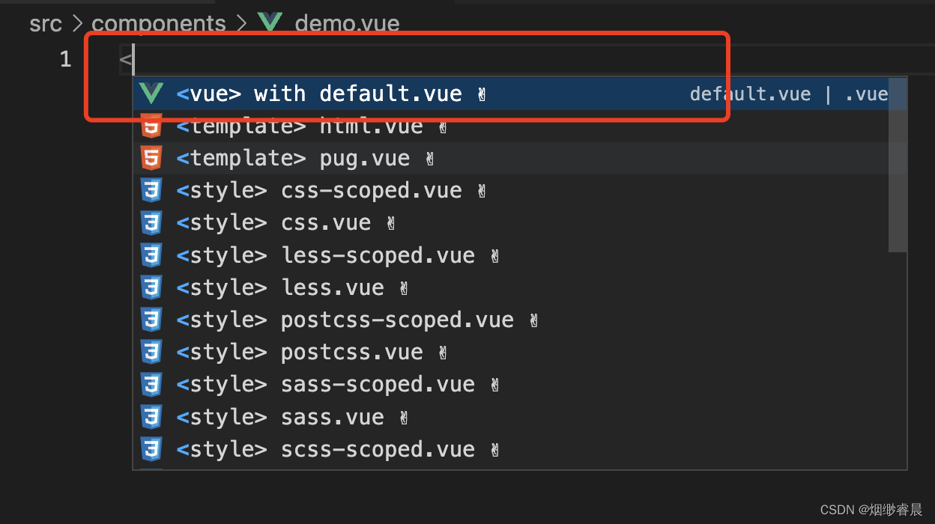Click the CSS3 icon beside style postcss.vue
This screenshot has width=935, height=524.
pos(151,351)
